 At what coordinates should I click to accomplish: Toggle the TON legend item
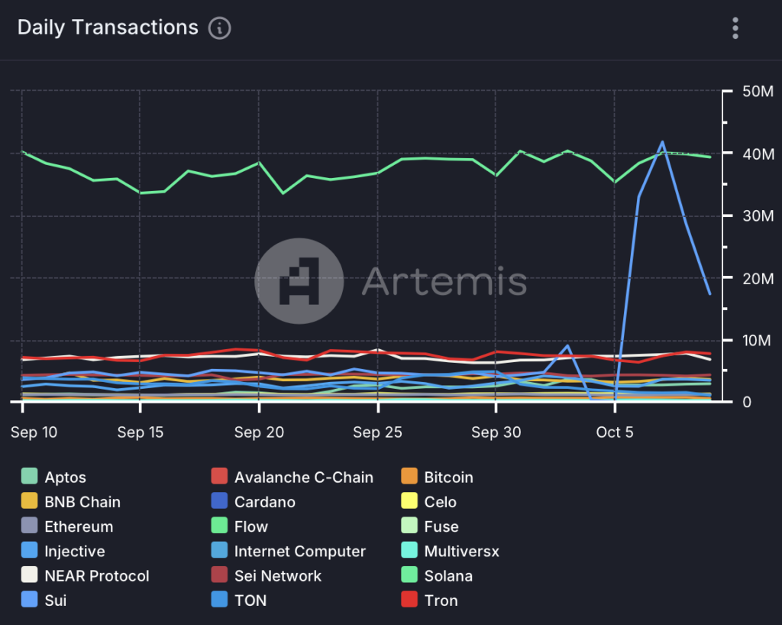250,601
